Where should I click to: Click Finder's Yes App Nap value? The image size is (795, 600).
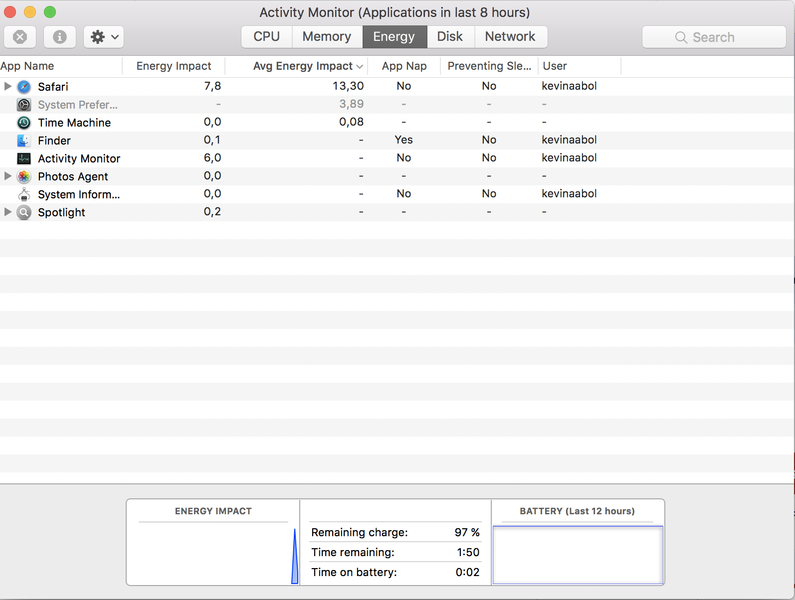(x=404, y=140)
